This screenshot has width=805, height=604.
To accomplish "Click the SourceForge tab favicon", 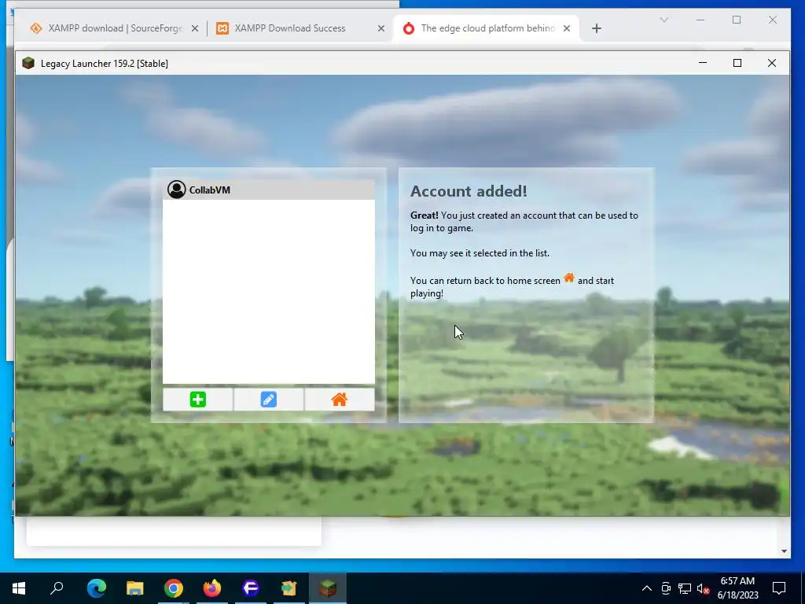I will 36,28.
